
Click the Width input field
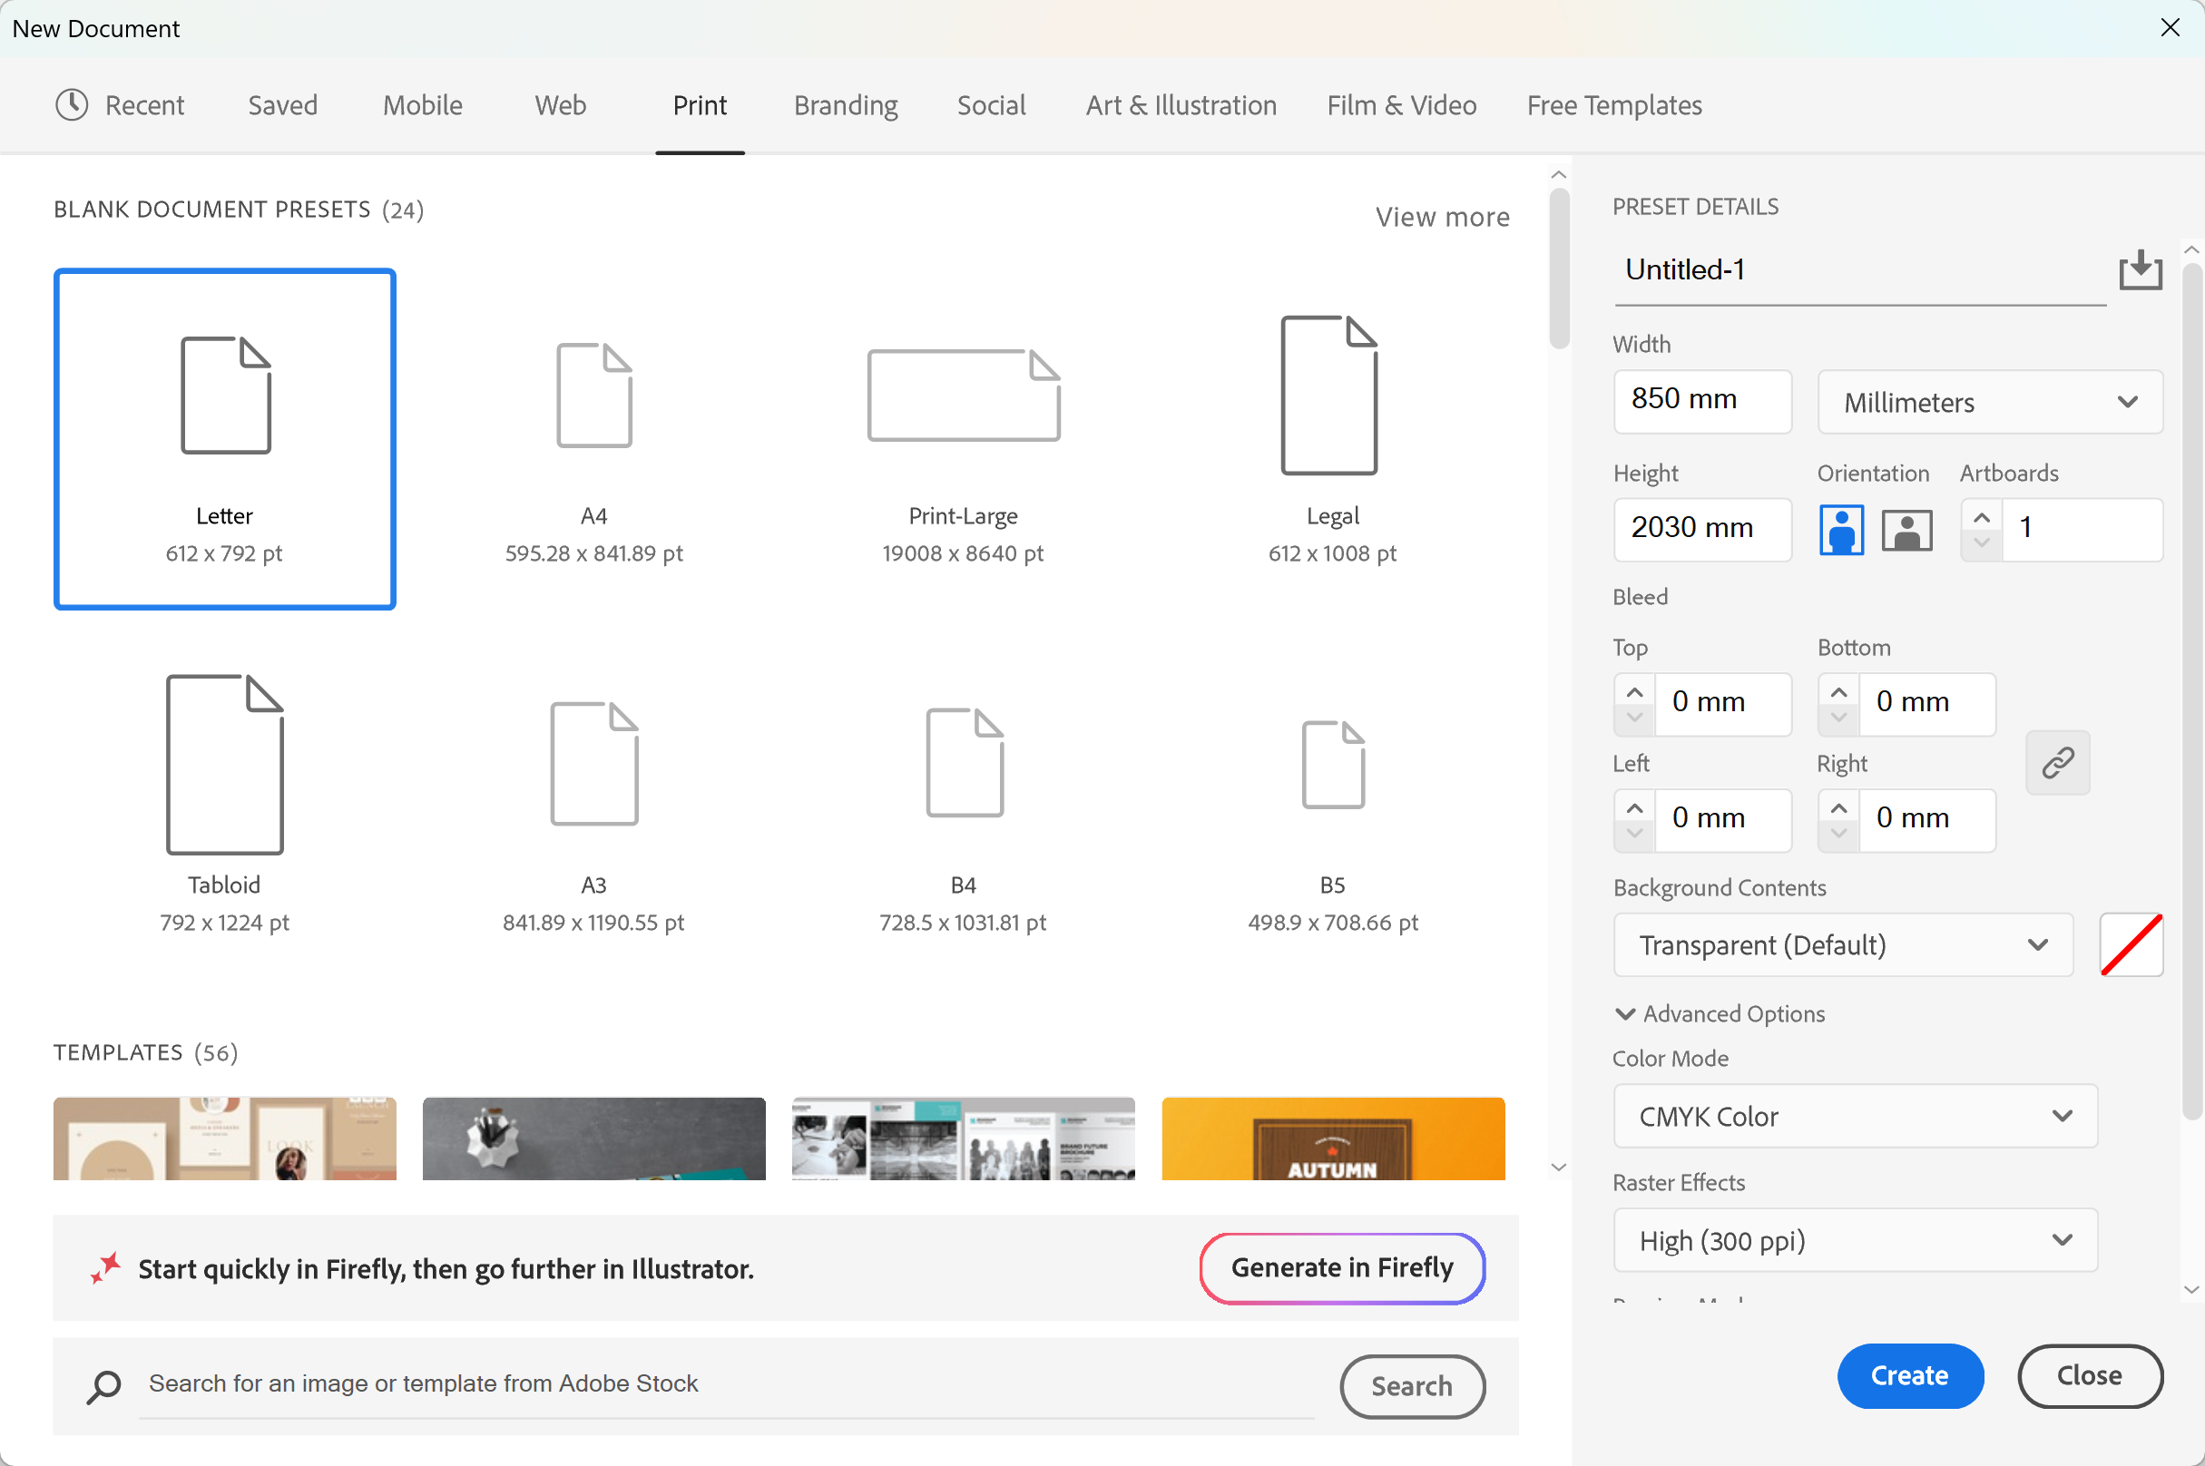(x=1702, y=401)
